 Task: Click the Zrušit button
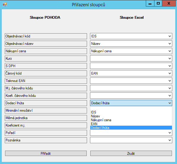(131, 153)
